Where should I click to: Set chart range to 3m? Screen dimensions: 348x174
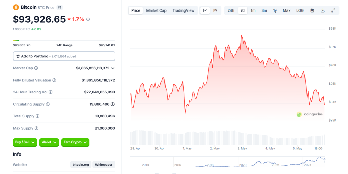[264, 10]
